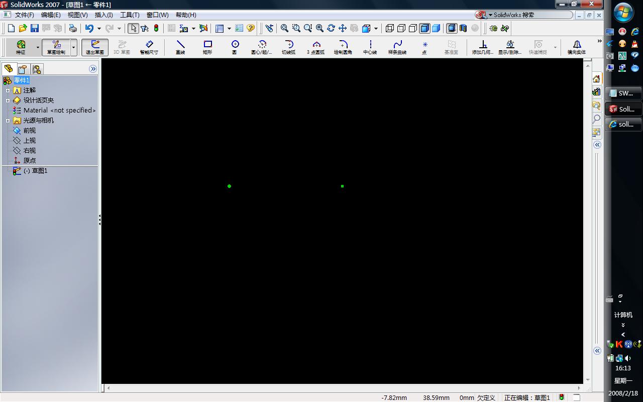Click the Rebuild traffic light icon
Screen dimensions: 643x402
click(x=156, y=28)
